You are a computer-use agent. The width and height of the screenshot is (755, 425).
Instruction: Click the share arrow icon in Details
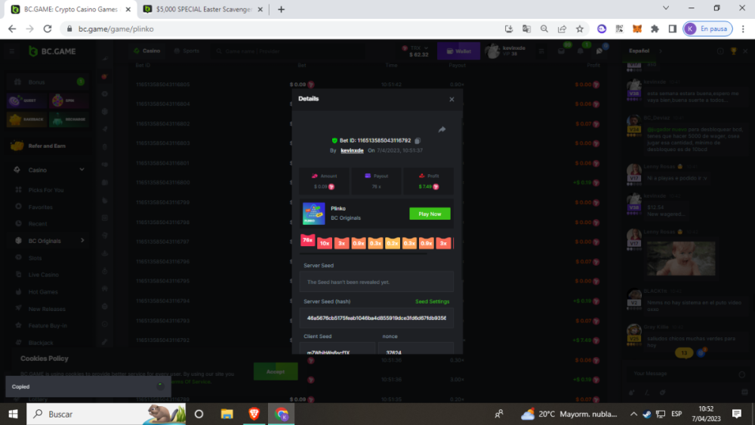pyautogui.click(x=442, y=129)
